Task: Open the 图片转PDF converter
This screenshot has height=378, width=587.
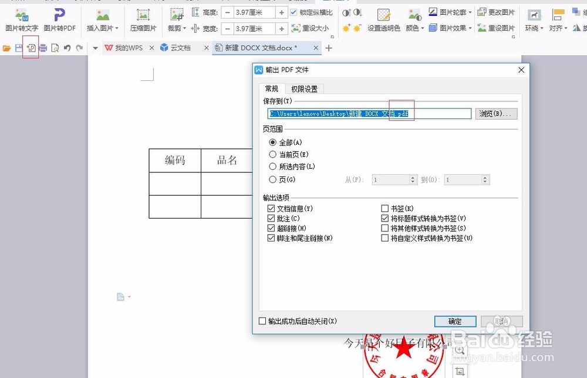Action: pyautogui.click(x=59, y=21)
